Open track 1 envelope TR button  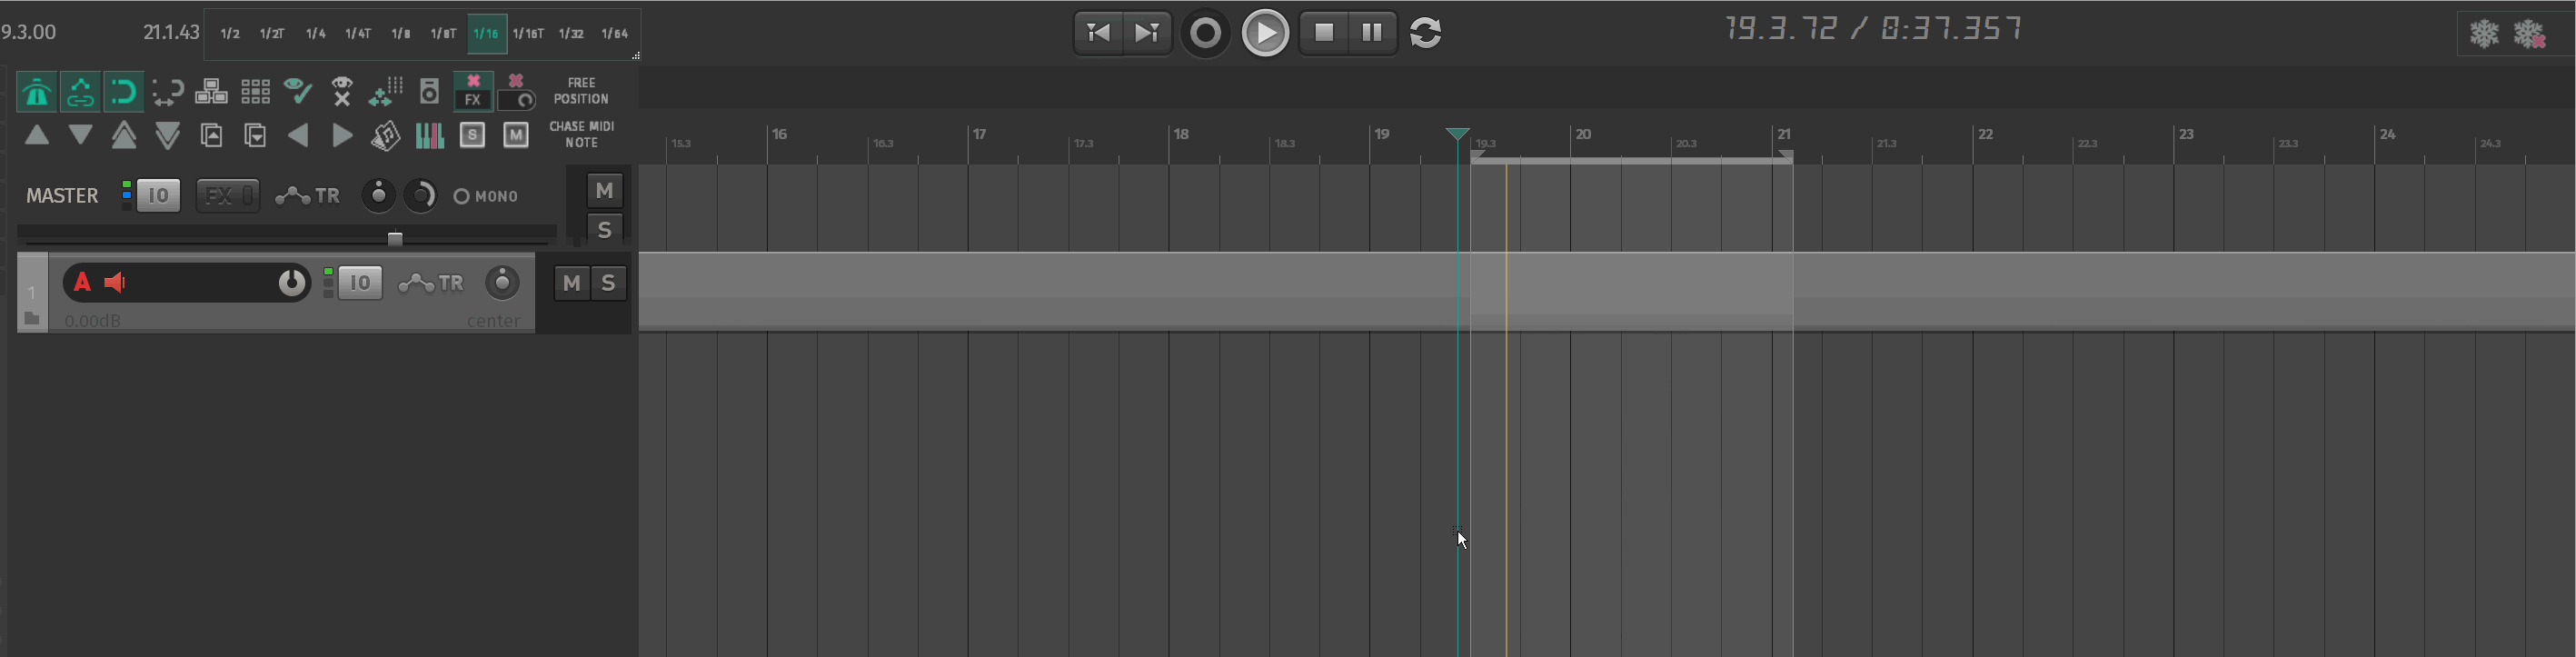click(x=432, y=284)
